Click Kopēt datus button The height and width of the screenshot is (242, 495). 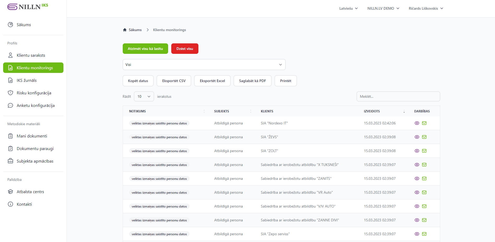[138, 81]
